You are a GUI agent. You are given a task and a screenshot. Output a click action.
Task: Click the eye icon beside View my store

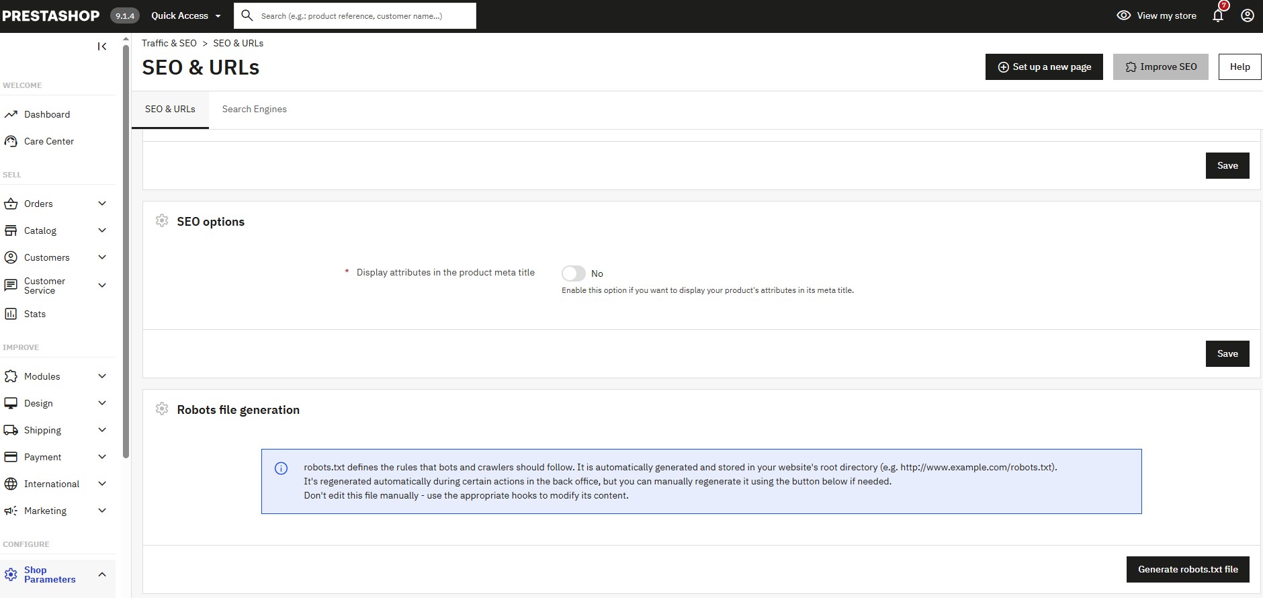pyautogui.click(x=1123, y=15)
